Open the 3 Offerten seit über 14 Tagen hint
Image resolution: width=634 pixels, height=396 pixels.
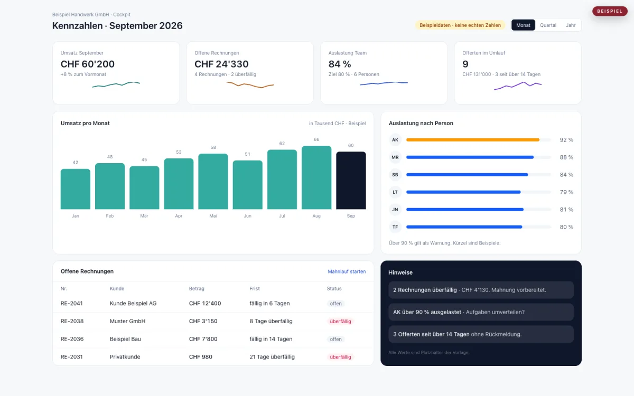click(481, 334)
